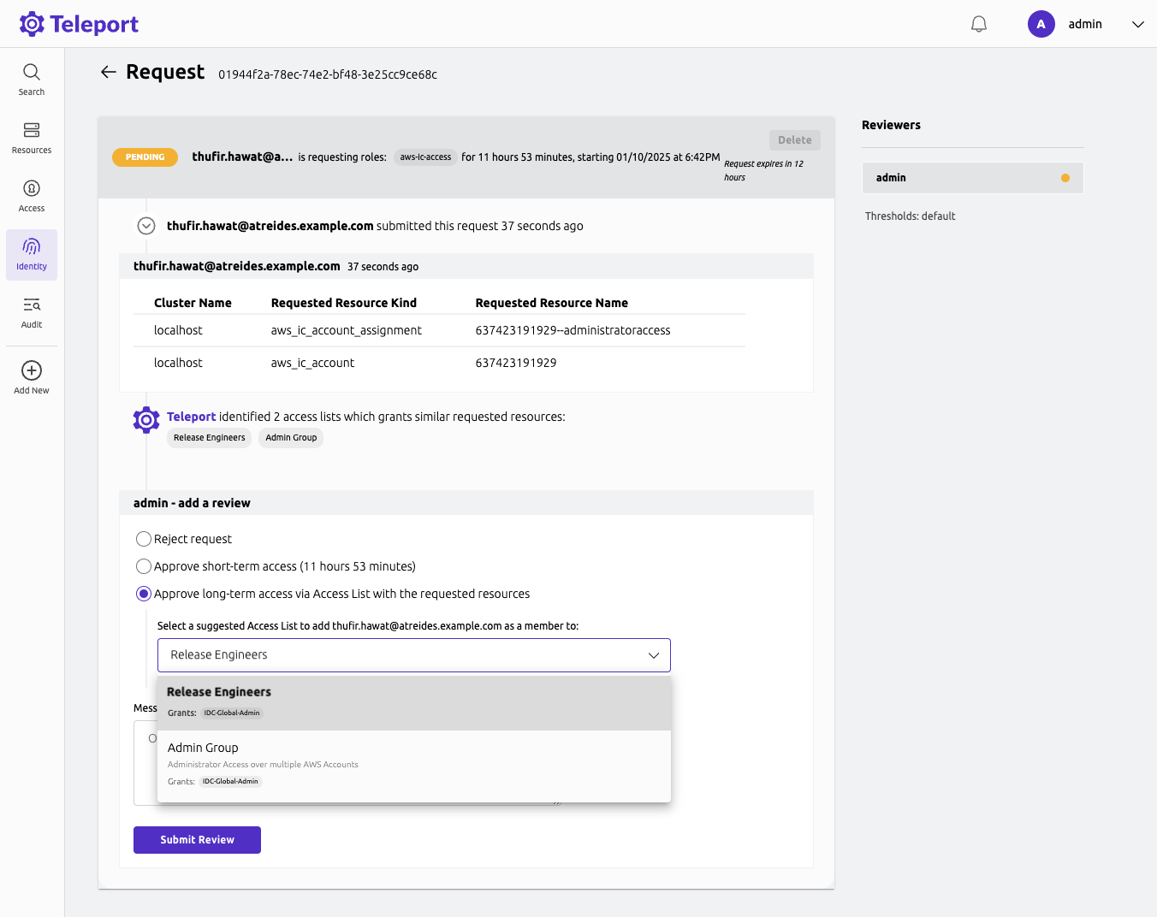Collapse the request submission details

(145, 225)
